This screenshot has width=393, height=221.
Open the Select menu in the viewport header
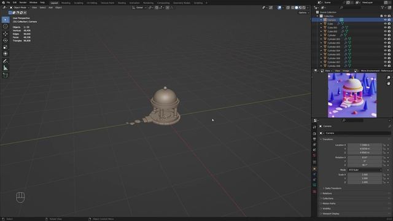(x=42, y=7)
